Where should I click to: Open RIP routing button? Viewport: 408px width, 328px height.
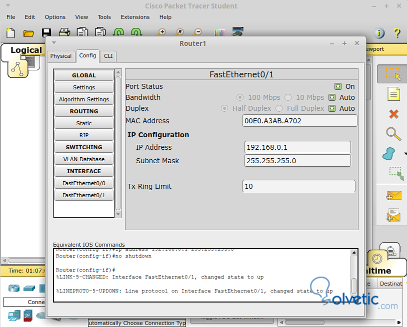pyautogui.click(x=84, y=135)
